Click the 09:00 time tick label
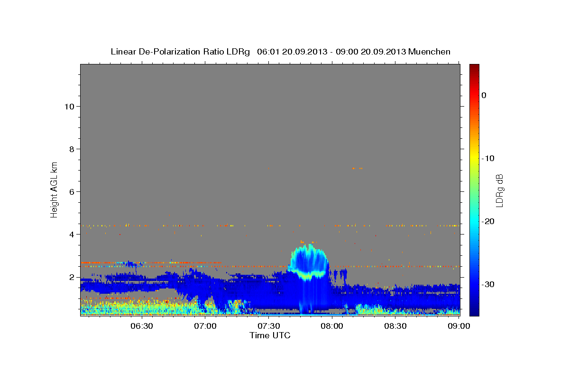The width and height of the screenshot is (569, 379). point(459,326)
